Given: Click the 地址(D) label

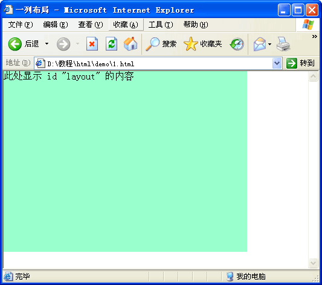Looking at the screenshot, I should pos(18,63).
